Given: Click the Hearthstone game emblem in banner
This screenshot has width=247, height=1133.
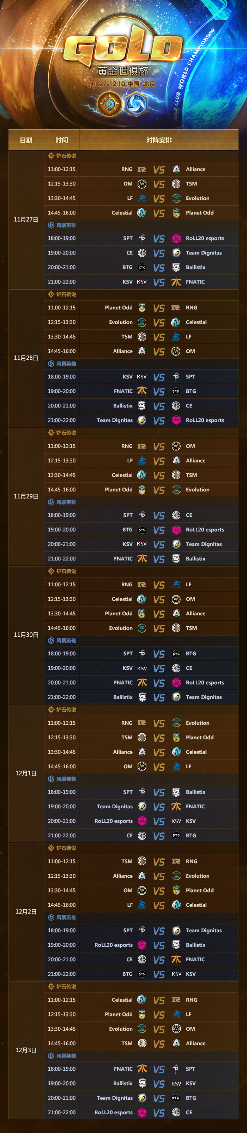Looking at the screenshot, I should [x=109, y=104].
